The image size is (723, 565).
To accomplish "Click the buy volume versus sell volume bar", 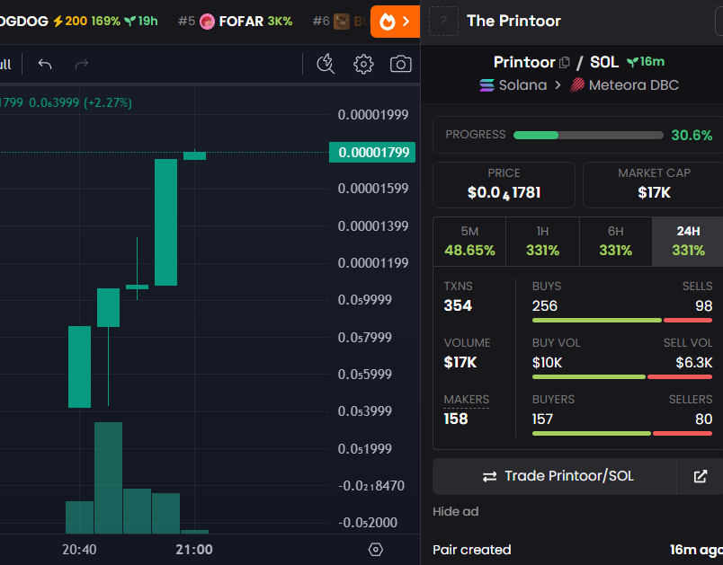I will [622, 376].
